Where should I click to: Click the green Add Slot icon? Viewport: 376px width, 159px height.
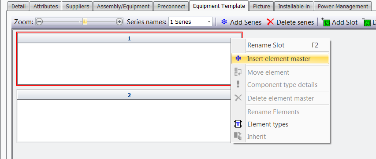[326, 22]
